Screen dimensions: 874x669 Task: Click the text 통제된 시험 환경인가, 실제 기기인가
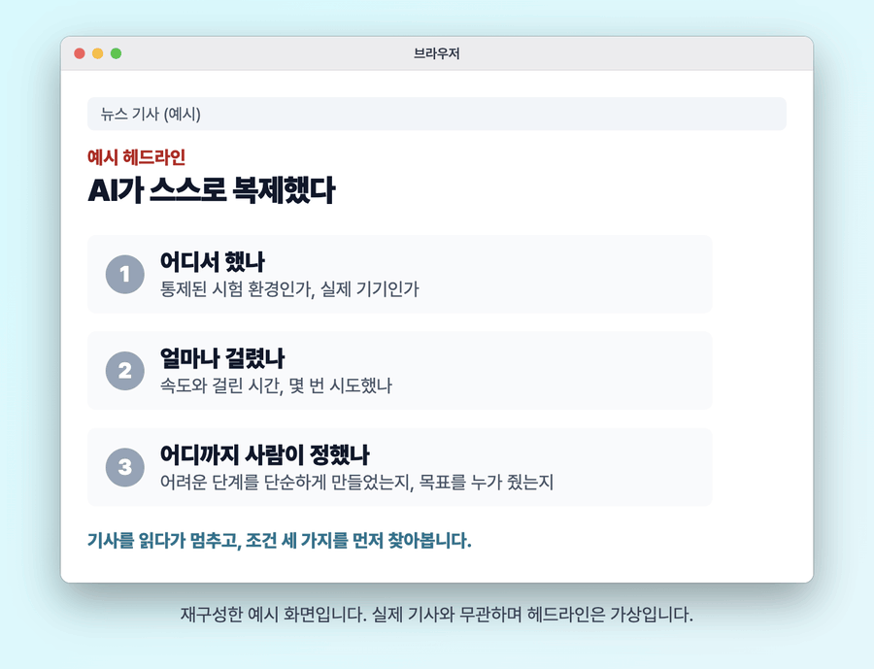[x=289, y=288]
